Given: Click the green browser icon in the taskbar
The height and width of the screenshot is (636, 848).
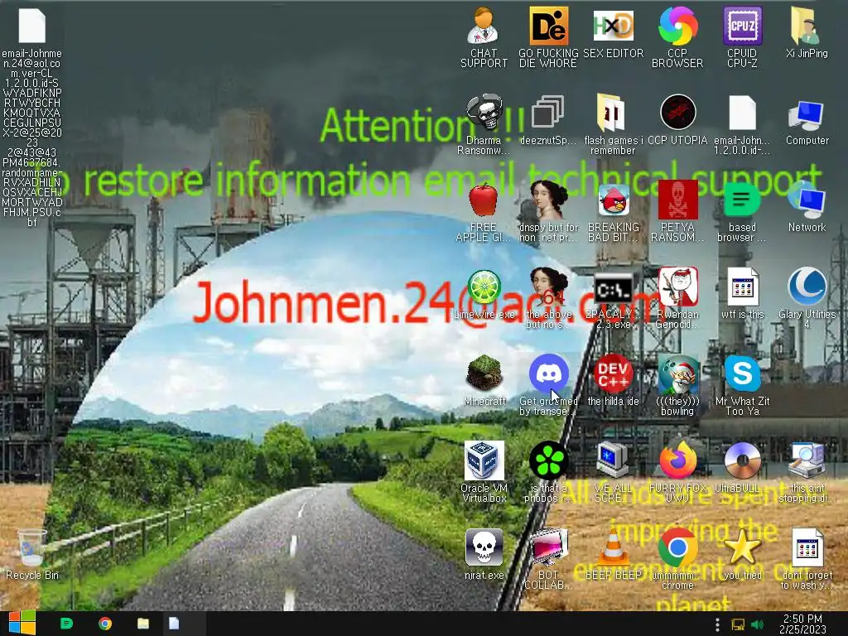Looking at the screenshot, I should click(66, 624).
